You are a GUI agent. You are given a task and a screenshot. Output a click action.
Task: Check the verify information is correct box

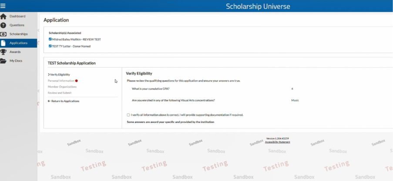pos(128,115)
